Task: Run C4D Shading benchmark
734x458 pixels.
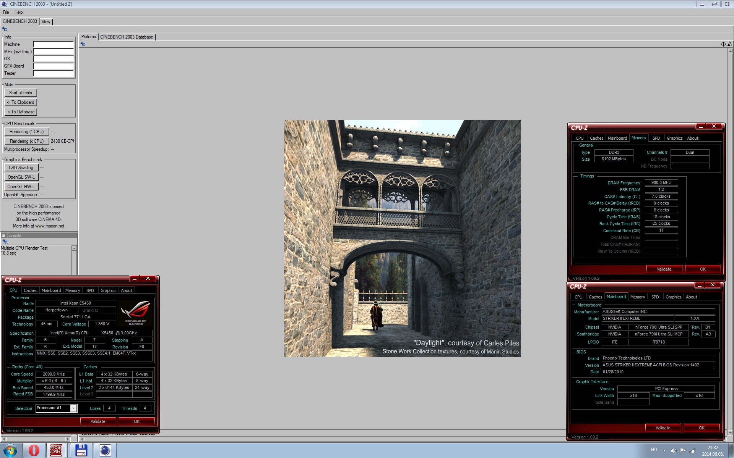Action: point(21,168)
